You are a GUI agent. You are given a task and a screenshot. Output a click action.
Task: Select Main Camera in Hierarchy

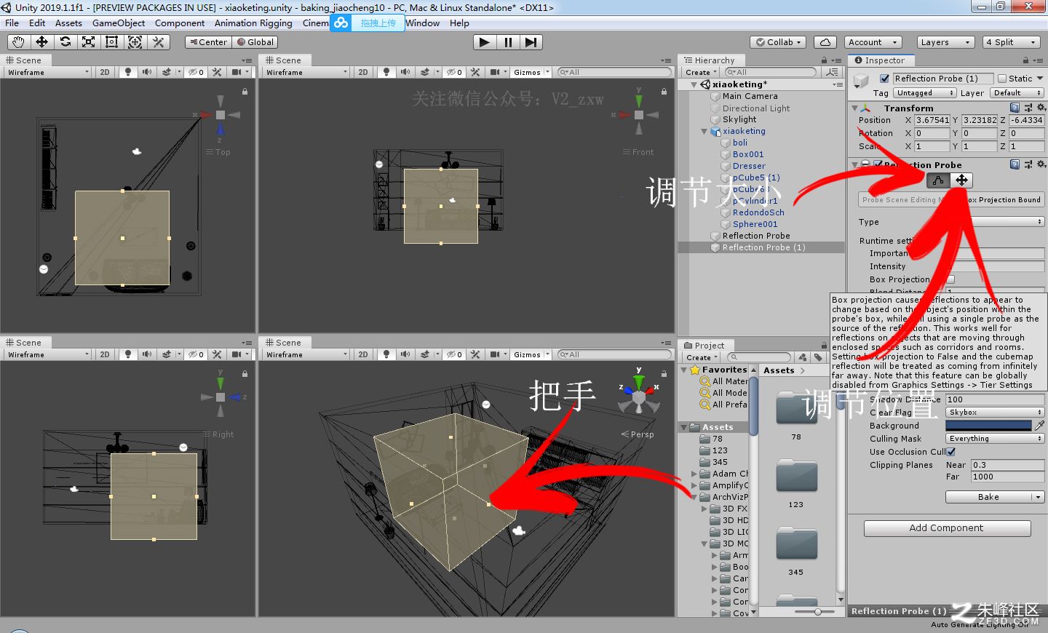(750, 96)
